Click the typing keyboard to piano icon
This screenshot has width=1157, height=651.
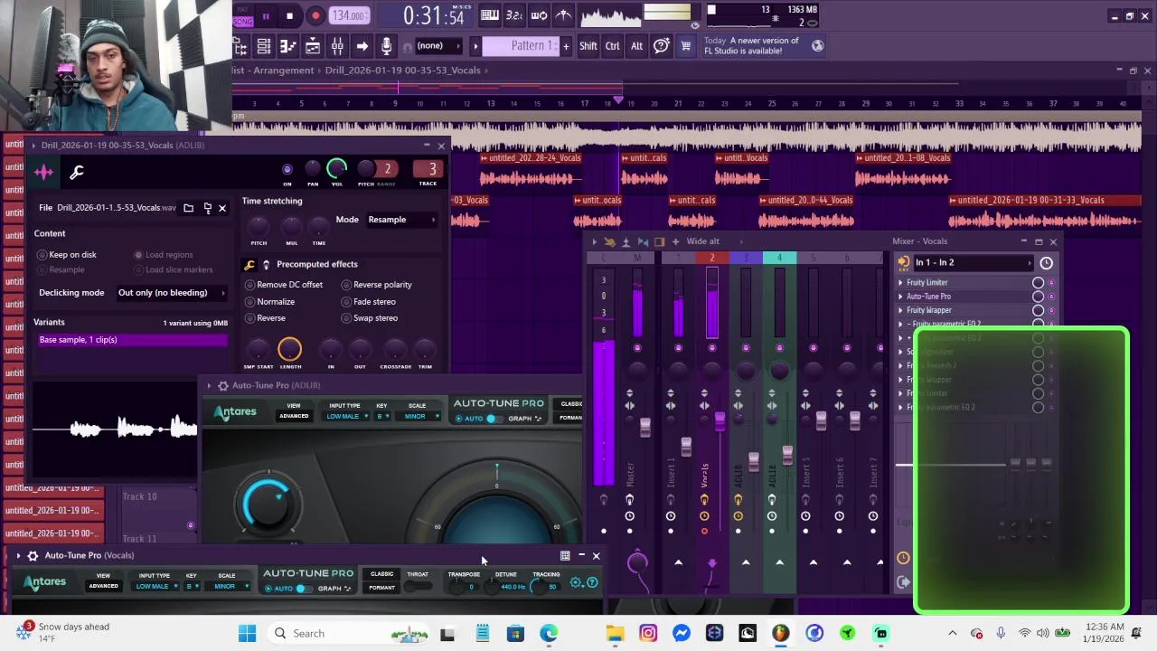(490, 14)
